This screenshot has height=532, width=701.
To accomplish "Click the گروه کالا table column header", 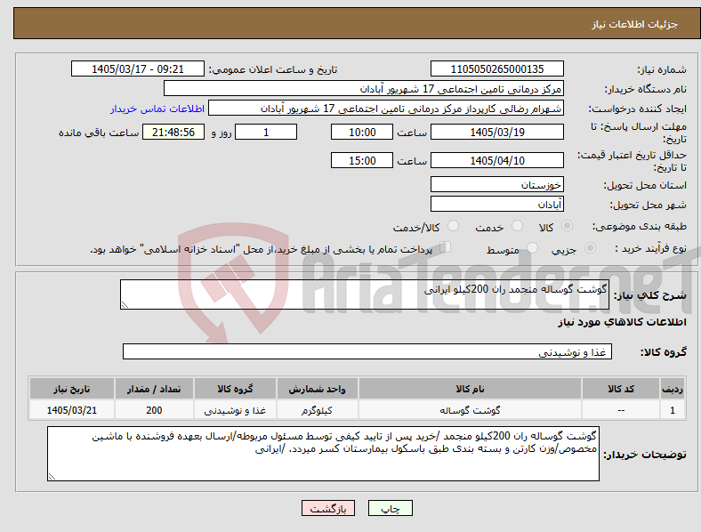I will coord(235,389).
